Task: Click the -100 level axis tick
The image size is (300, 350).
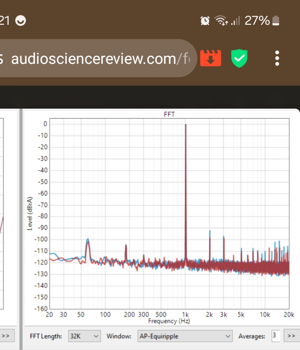Action: click(41, 239)
